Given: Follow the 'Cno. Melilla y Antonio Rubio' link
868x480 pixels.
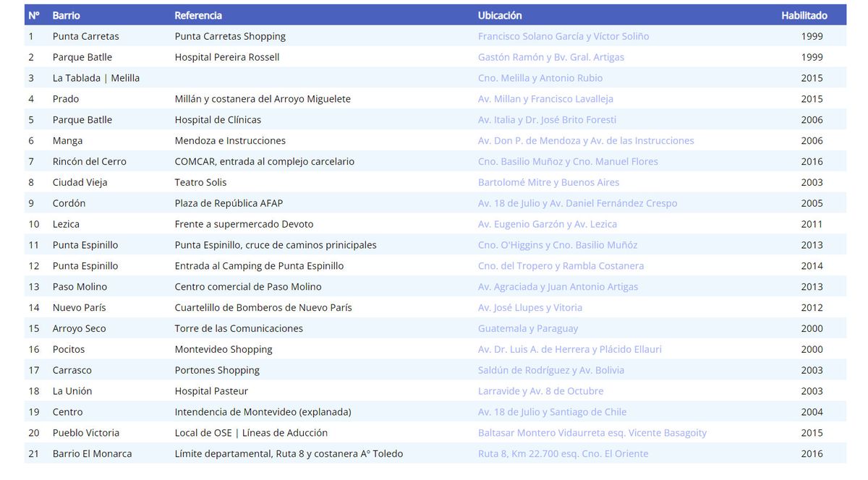Looking at the screenshot, I should click(x=542, y=77).
